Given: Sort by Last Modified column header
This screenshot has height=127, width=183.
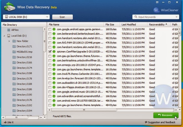Looking at the screenshot, I should [x=134, y=25].
